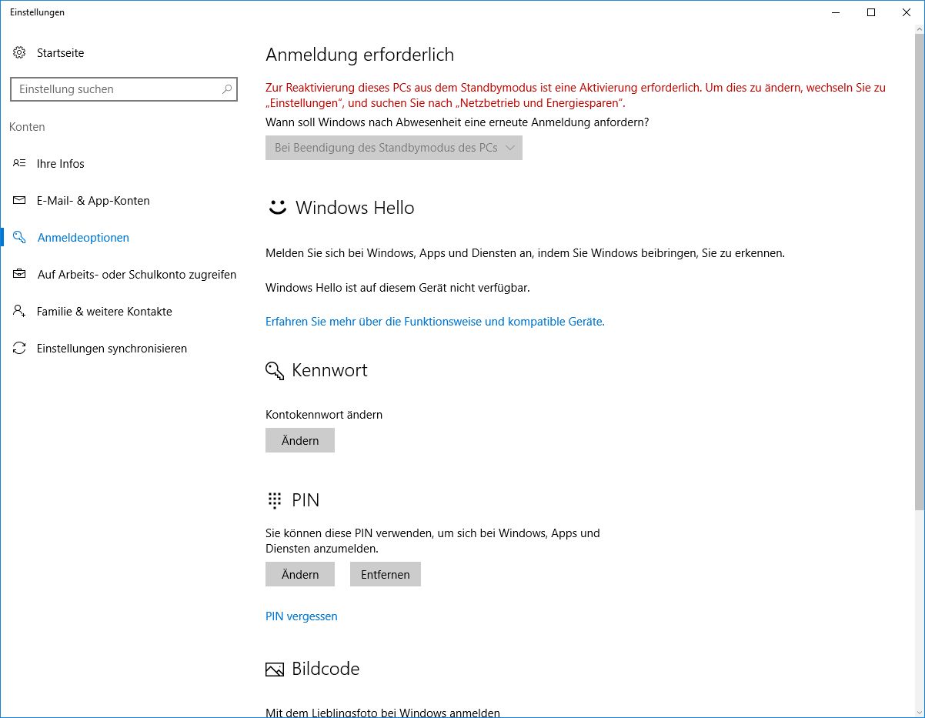
Task: Open the Bei Beendigung des Standbymodus dropdown
Action: [x=394, y=148]
